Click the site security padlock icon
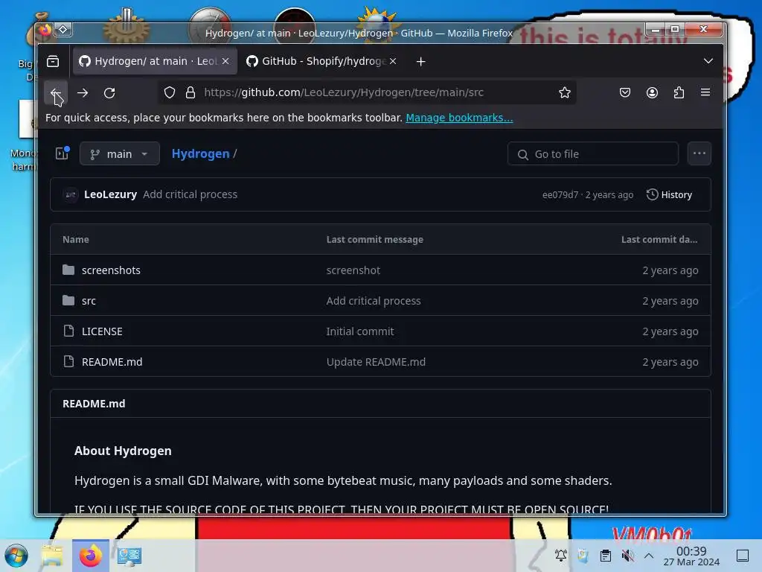The width and height of the screenshot is (762, 572). (x=190, y=92)
